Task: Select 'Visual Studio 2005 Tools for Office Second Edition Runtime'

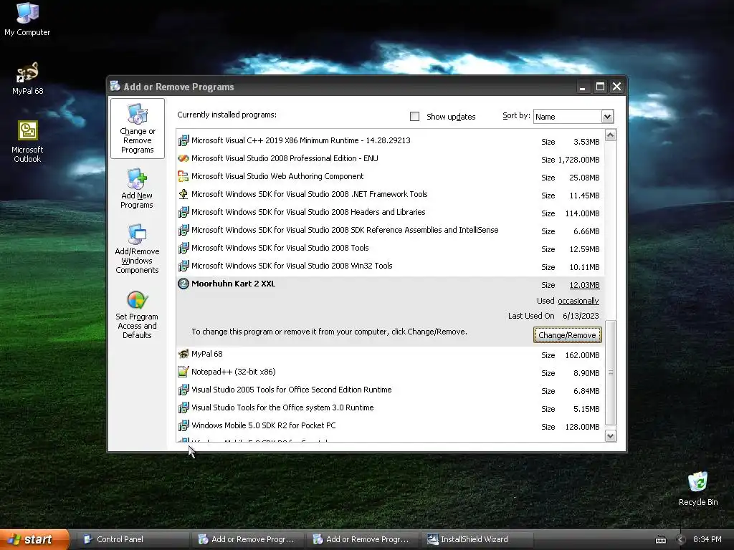Action: point(391,390)
